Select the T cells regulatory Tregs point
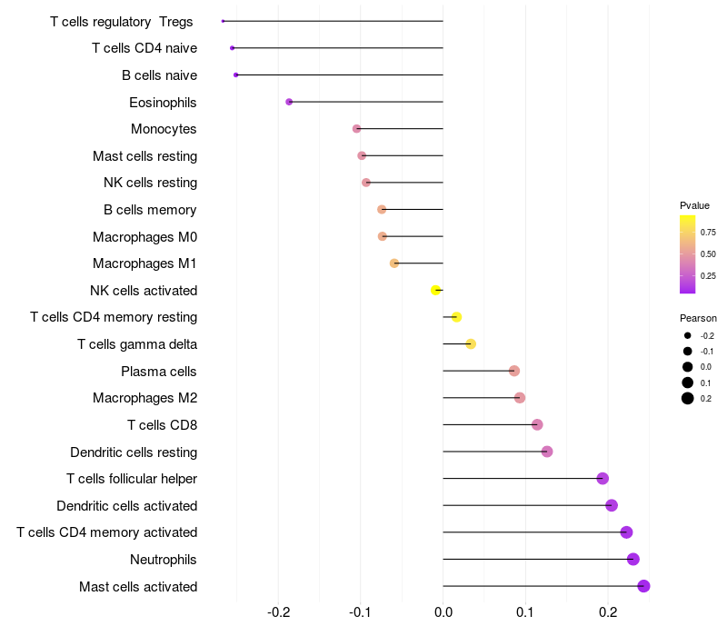727x636 pixels. click(223, 21)
